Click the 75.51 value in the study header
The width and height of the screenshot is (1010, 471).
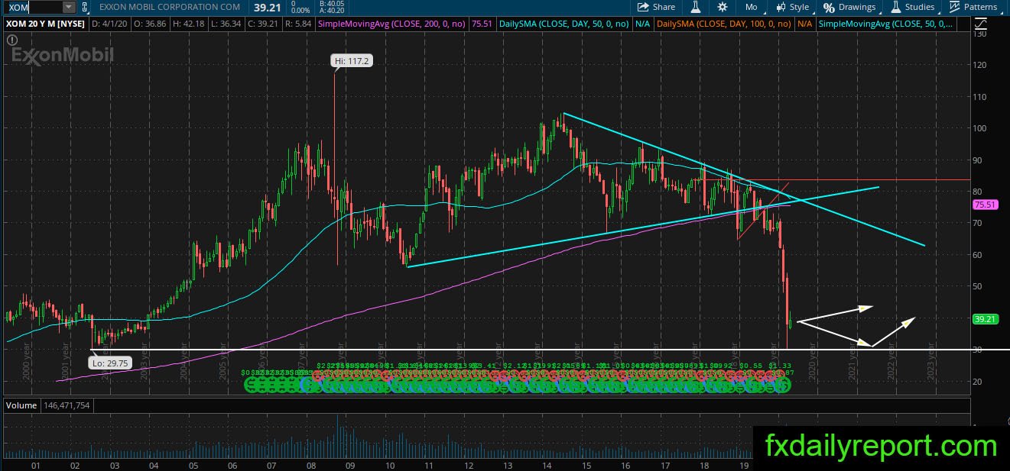click(483, 24)
